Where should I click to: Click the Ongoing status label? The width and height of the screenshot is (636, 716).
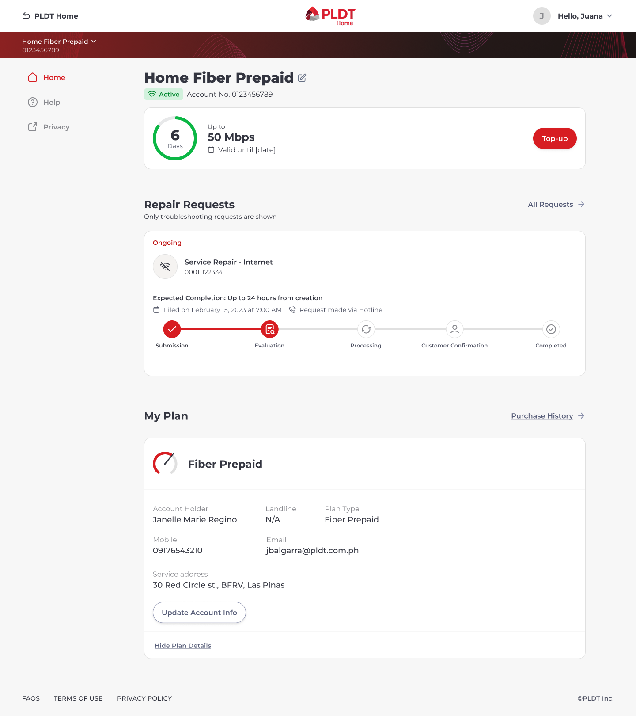[167, 243]
